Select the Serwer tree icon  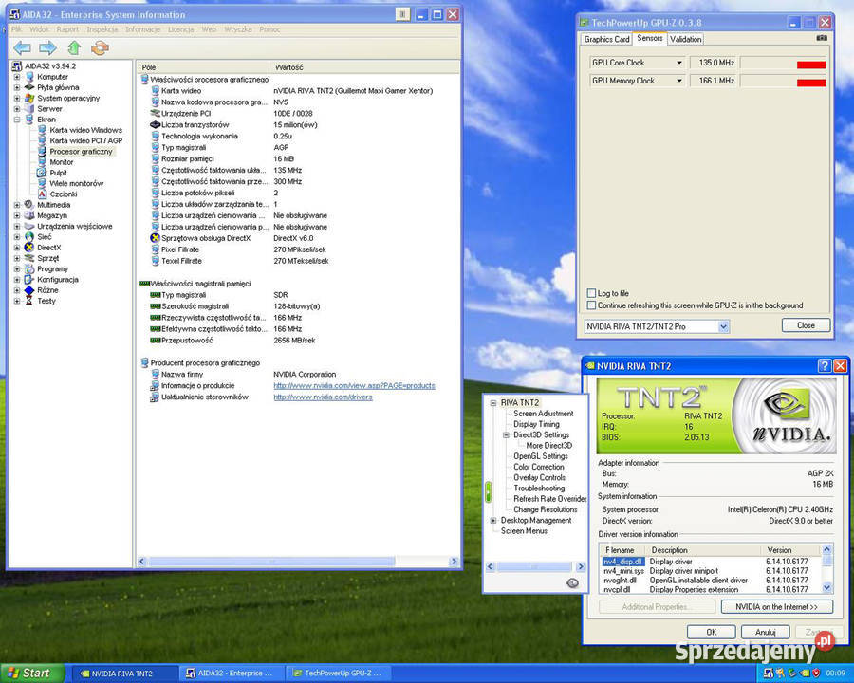coord(29,108)
